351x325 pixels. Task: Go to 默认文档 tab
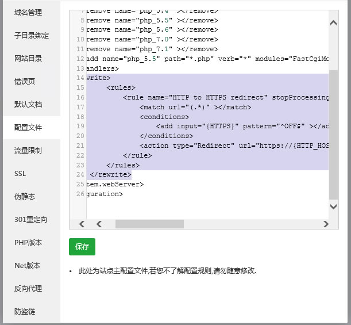pyautogui.click(x=28, y=105)
